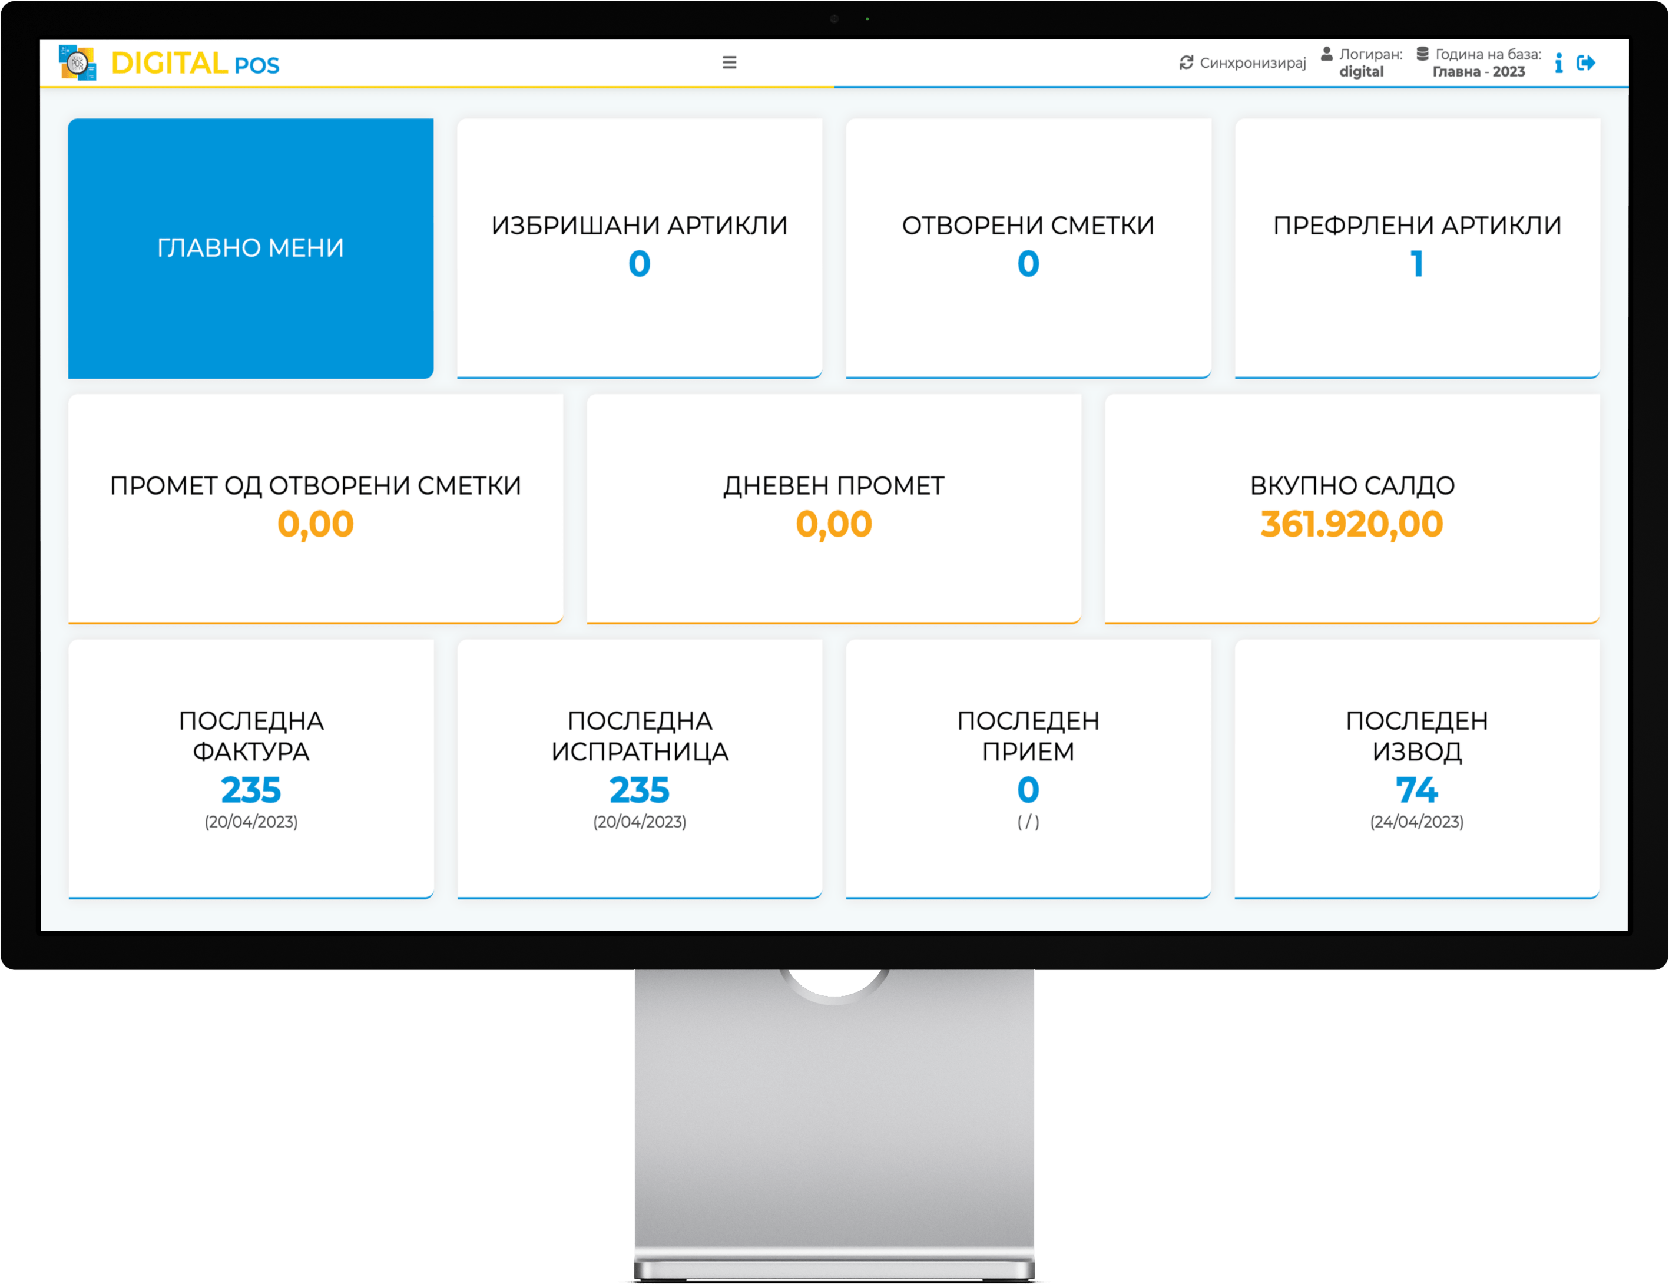Click the 74 statement number
Viewport: 1669px width, 1284px height.
point(1417,790)
